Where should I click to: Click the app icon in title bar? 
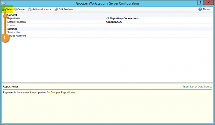pos(4,3)
